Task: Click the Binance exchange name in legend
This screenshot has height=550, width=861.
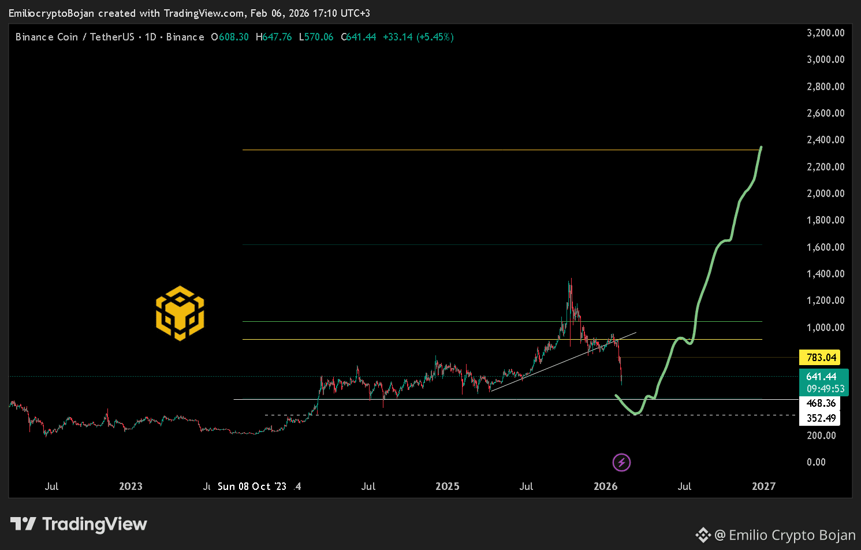Action: (185, 37)
